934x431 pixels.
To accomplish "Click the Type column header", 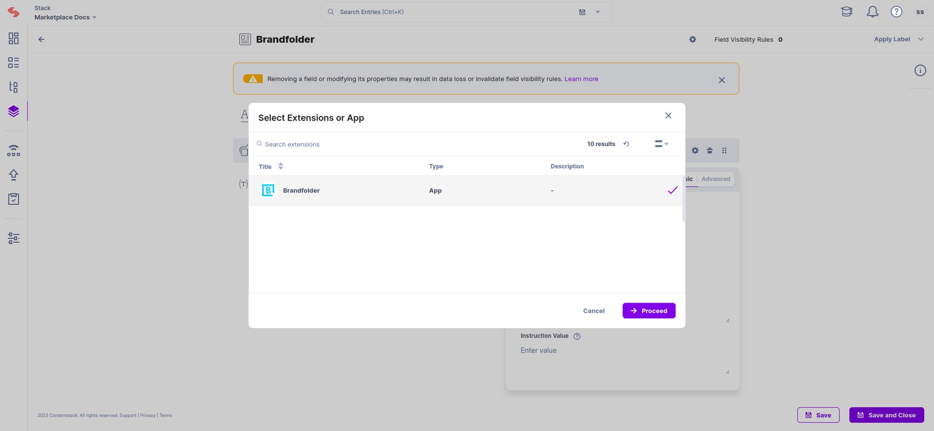I will tap(436, 167).
